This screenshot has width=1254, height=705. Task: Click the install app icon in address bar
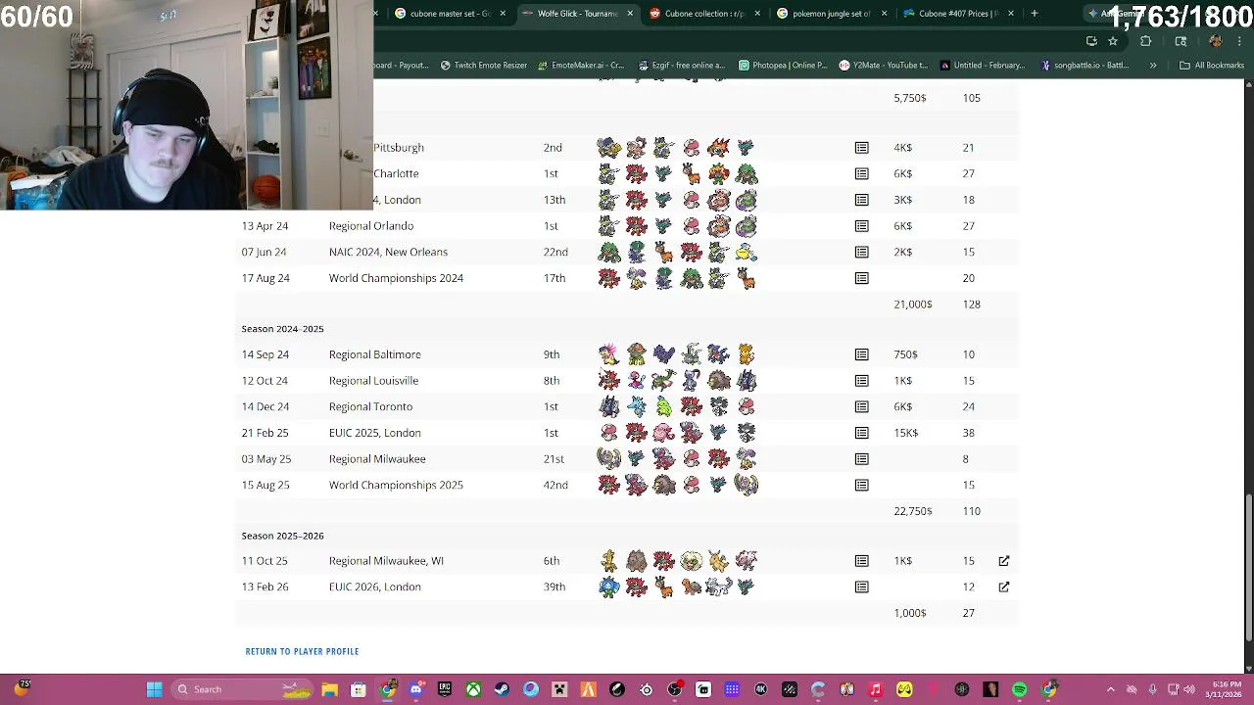(x=1091, y=41)
